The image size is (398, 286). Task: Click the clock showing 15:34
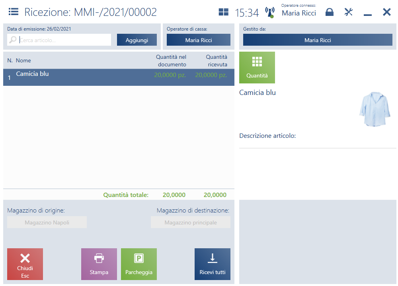247,13
